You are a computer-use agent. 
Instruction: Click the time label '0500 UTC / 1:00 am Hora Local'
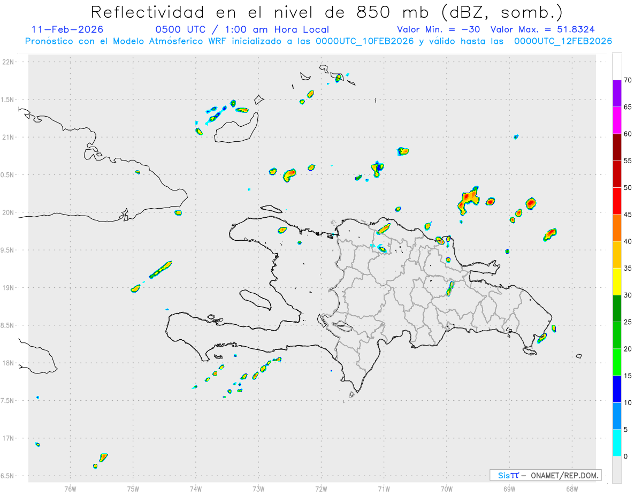pos(242,30)
